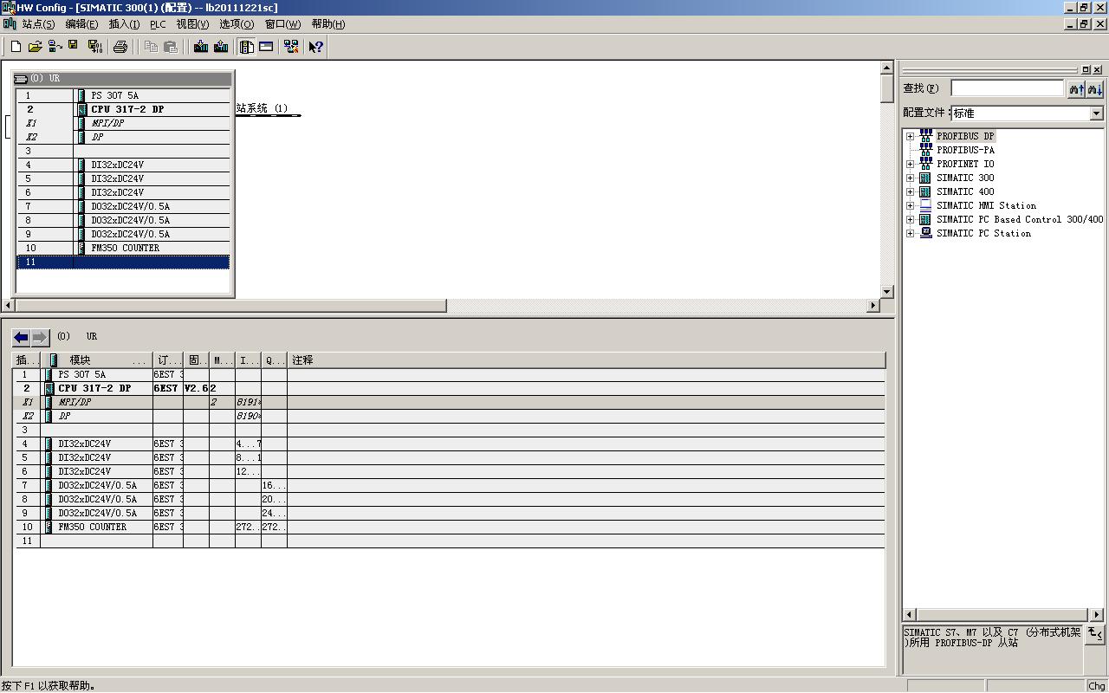Click the Copy icon in toolbar
This screenshot has height=693, width=1109.
(x=151, y=47)
